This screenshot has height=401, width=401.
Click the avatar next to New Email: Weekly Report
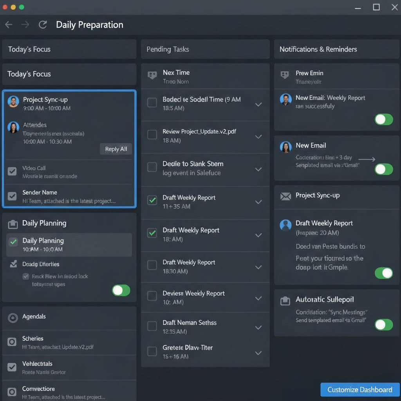285,99
